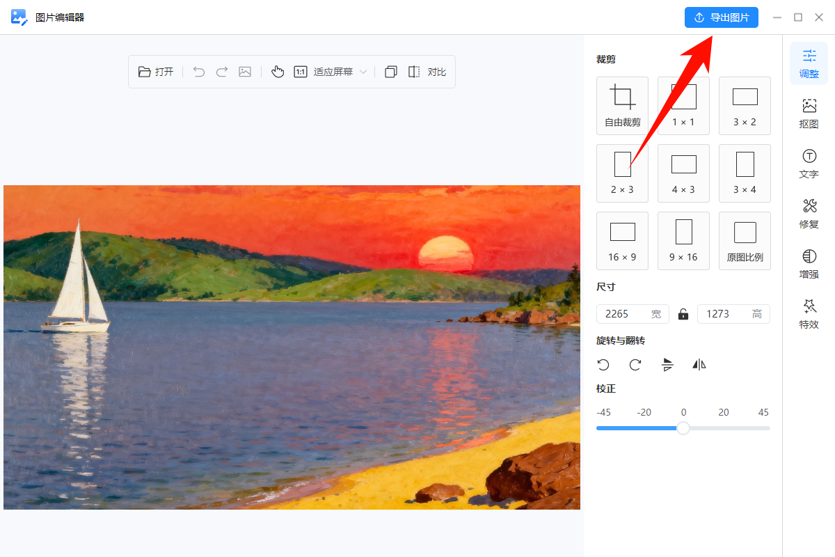
Task: Choose the 16 × 9 crop ratio
Action: 622,241
